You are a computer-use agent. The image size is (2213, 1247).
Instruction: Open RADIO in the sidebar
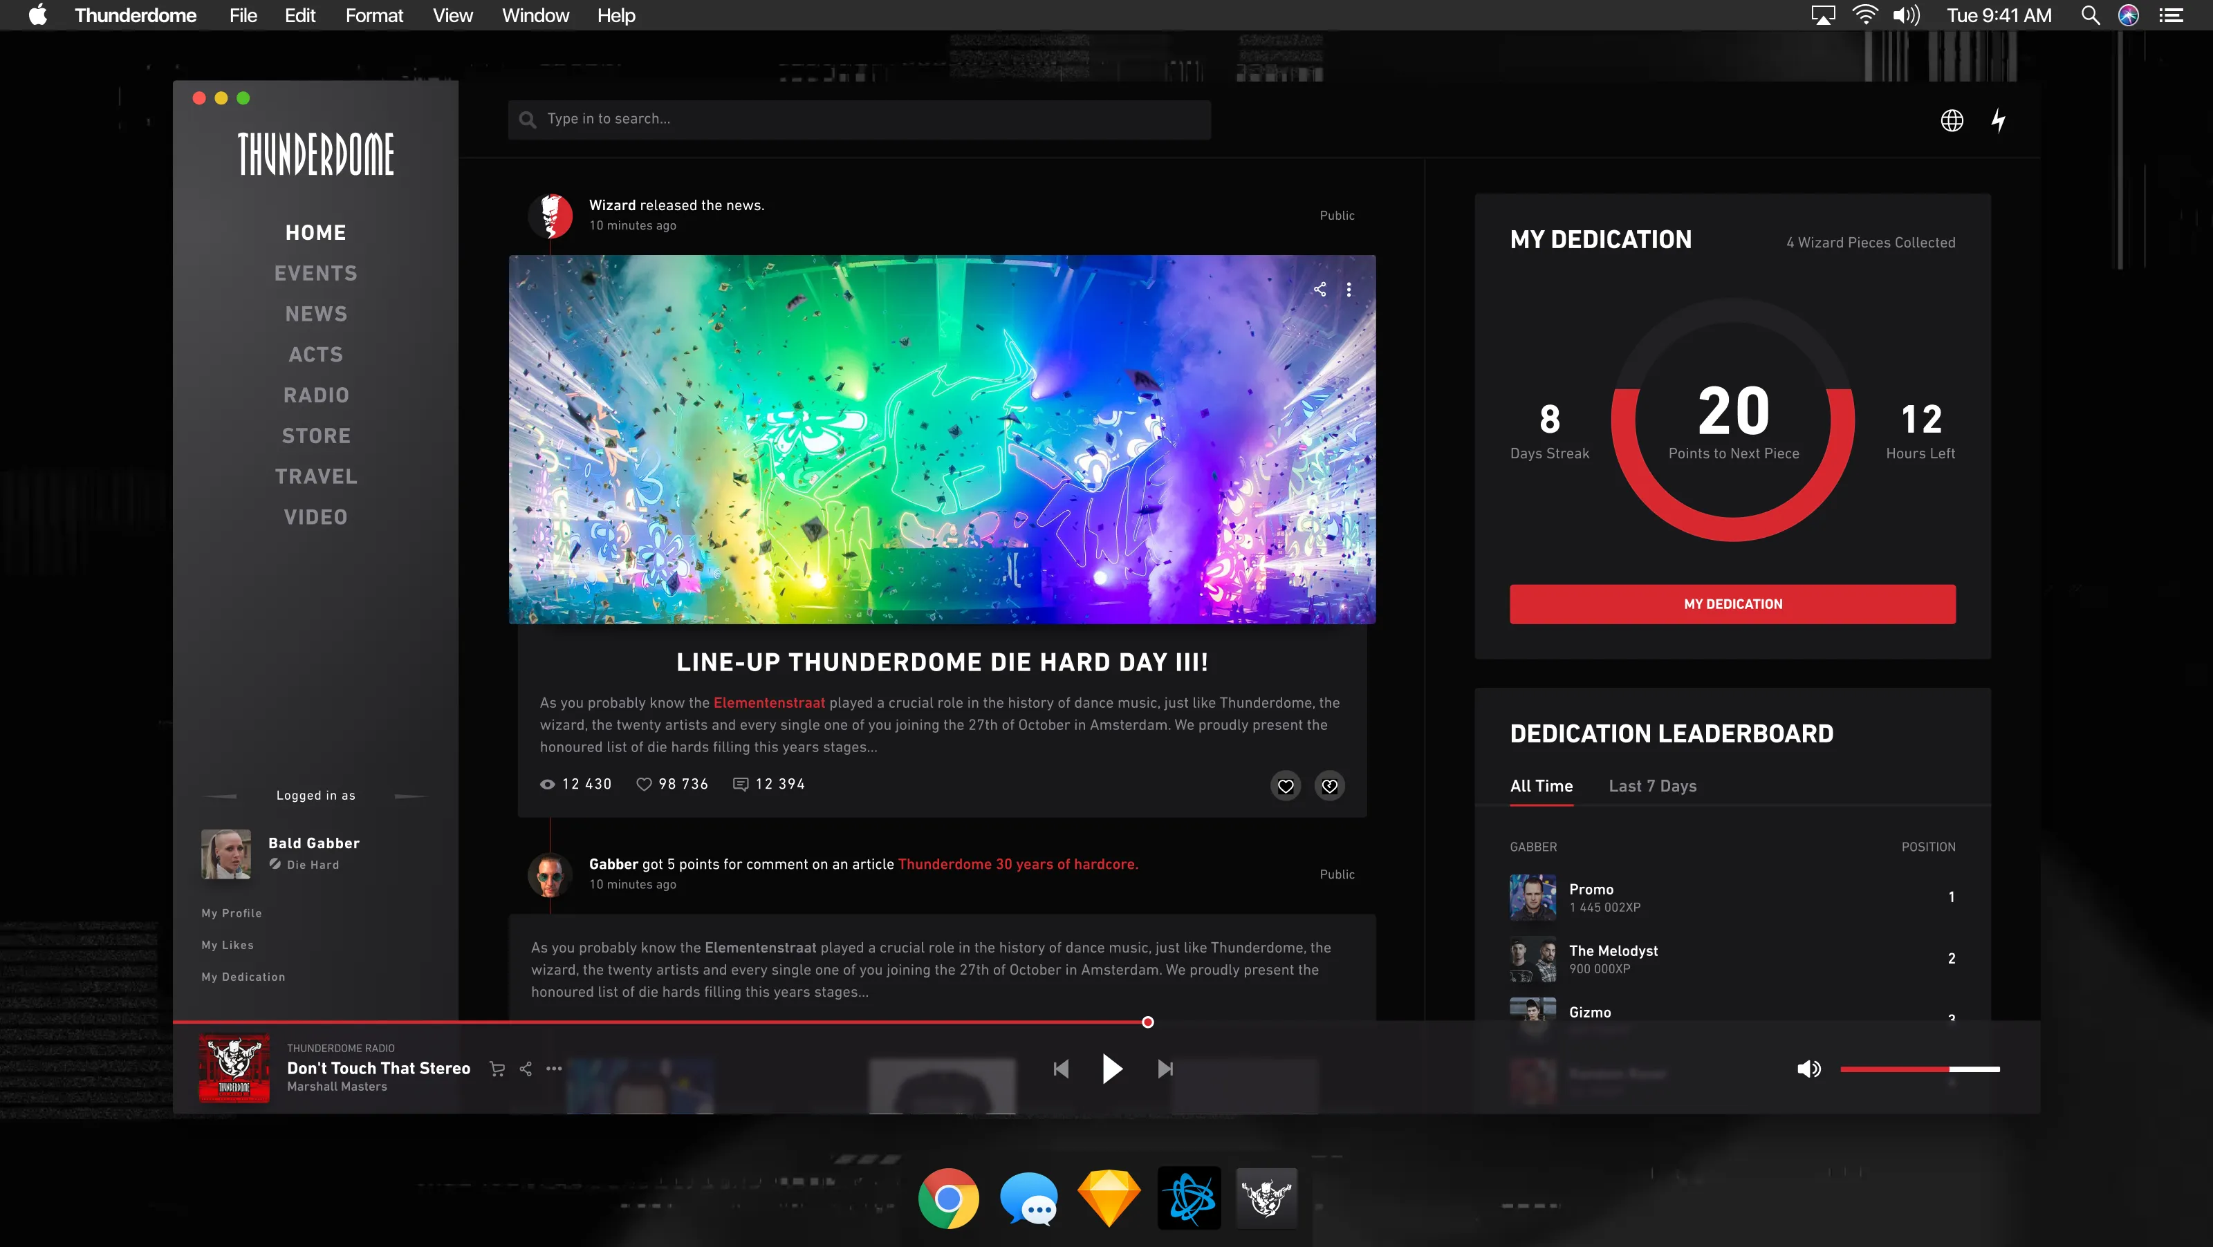pyautogui.click(x=315, y=395)
